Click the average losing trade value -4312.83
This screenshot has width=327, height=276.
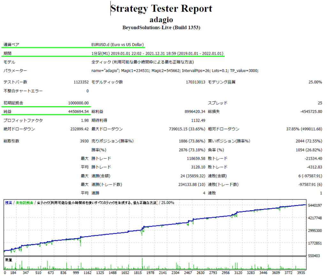click(x=314, y=167)
